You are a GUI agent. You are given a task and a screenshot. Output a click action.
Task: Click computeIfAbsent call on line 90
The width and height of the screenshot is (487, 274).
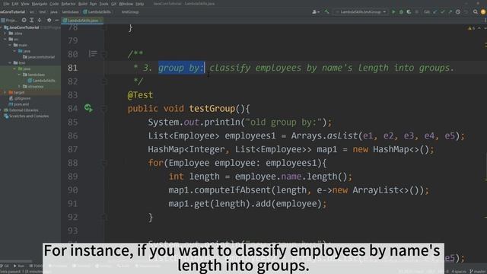coord(232,190)
